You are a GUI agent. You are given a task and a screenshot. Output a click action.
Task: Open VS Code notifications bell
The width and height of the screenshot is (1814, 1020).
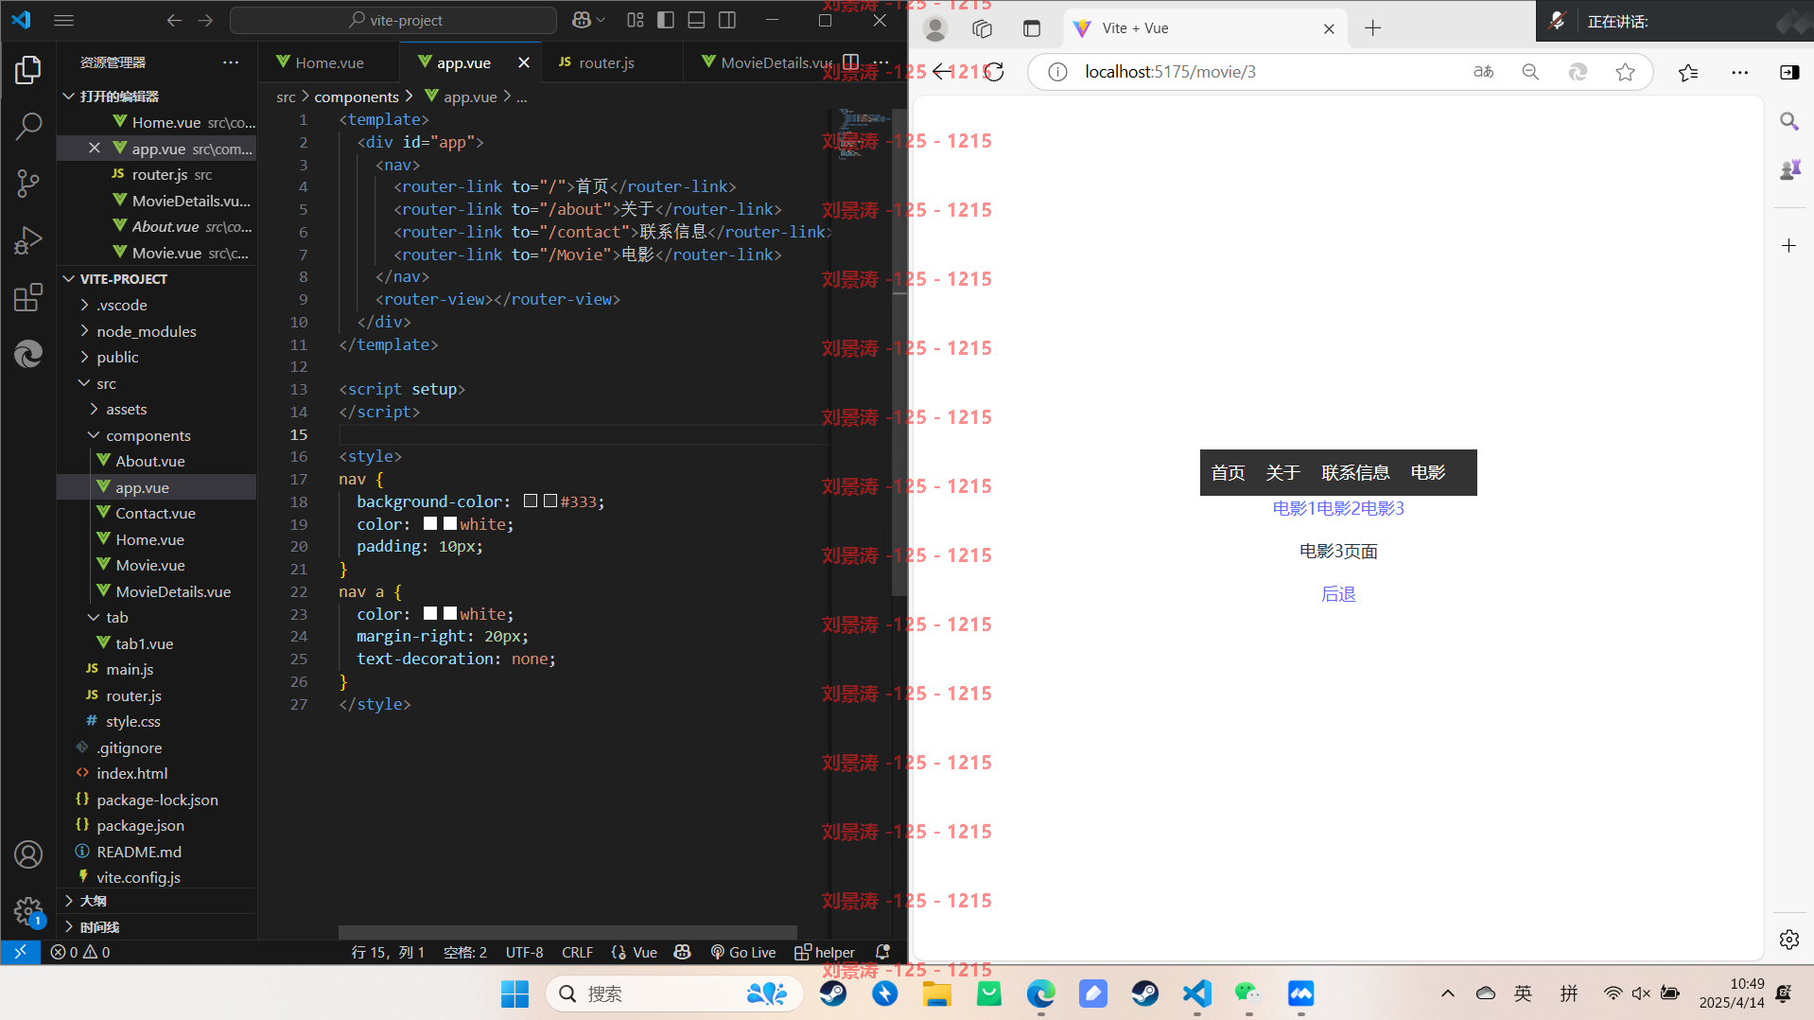(882, 952)
